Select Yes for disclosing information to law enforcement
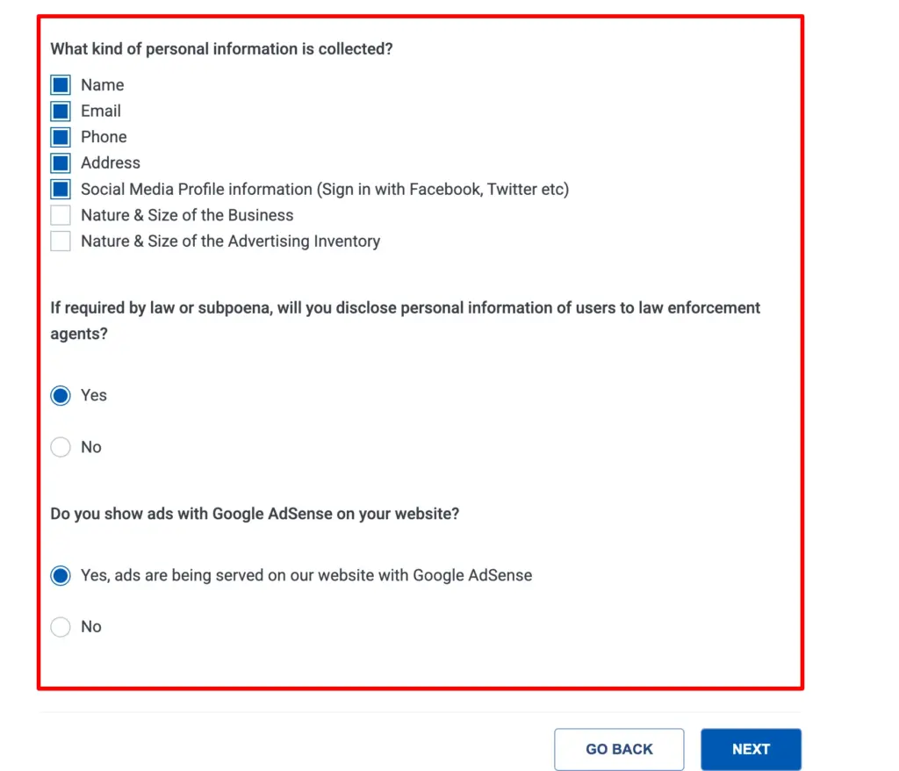 click(x=61, y=395)
